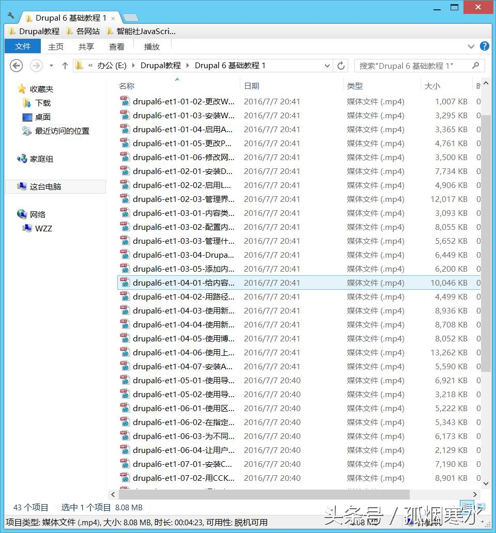
Task: Click 办公 (E:) in the address path
Action: [112, 66]
